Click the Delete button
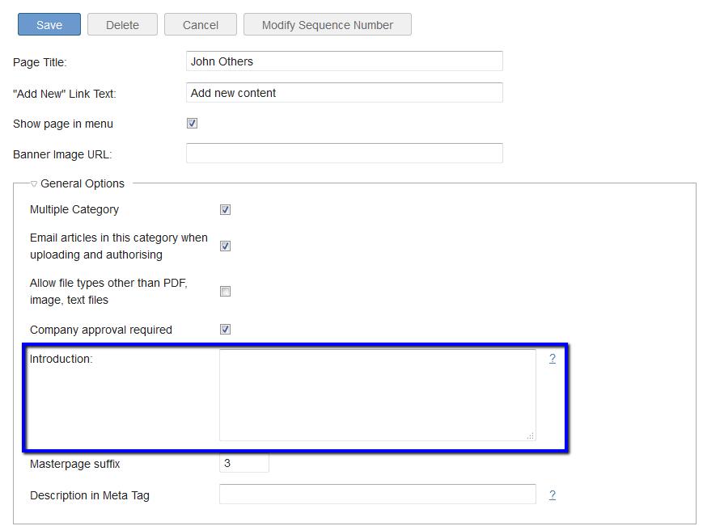703x526 pixels. tap(122, 24)
